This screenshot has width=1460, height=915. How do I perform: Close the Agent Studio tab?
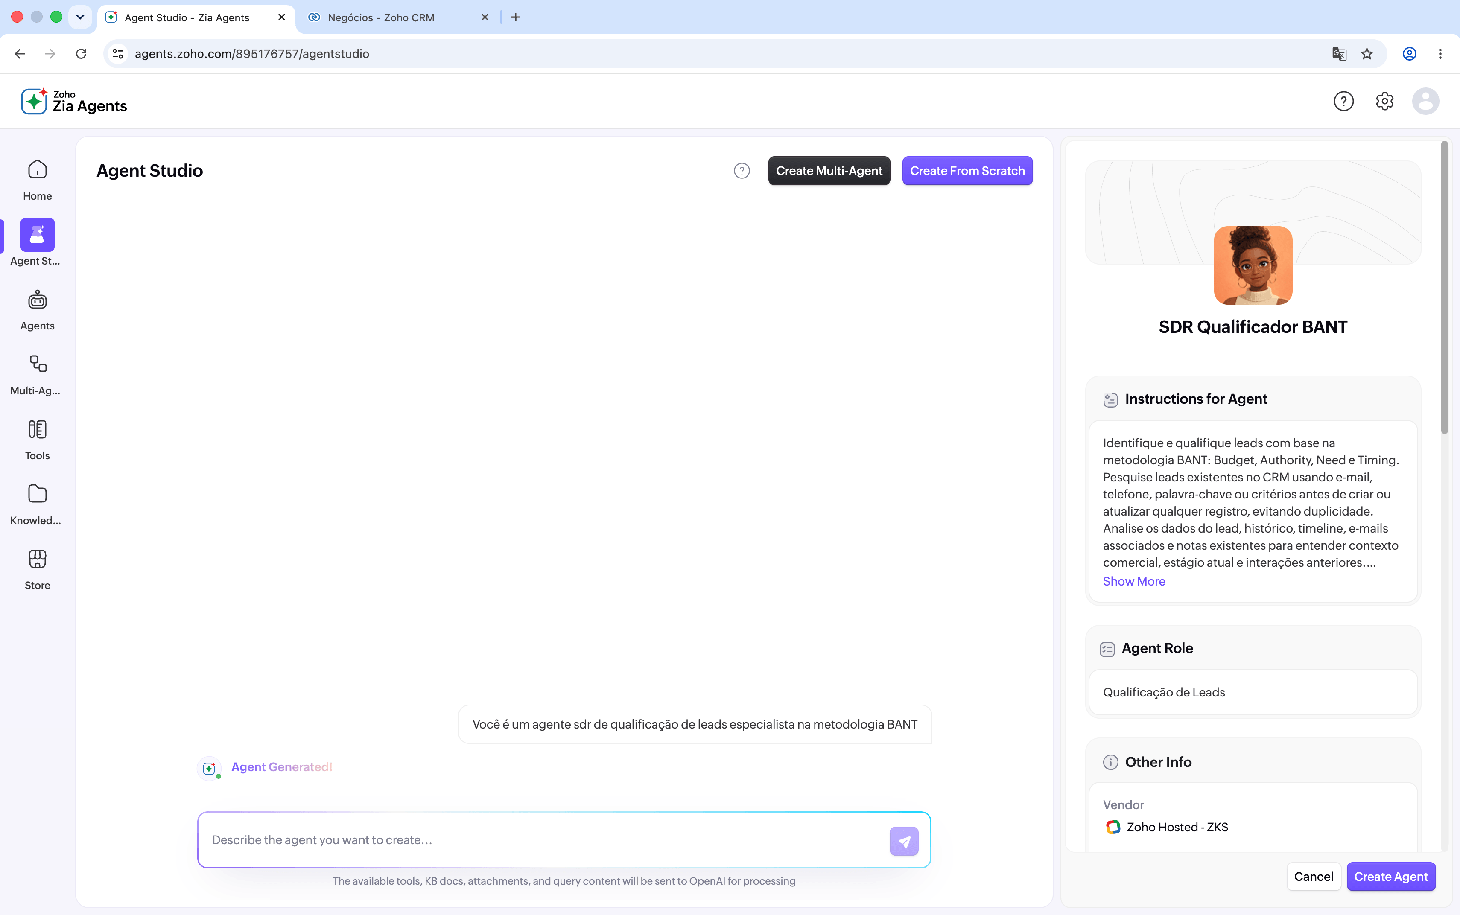point(281,17)
